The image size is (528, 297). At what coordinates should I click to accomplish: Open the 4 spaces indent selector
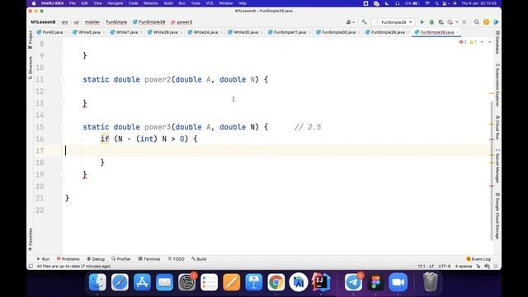click(464, 266)
